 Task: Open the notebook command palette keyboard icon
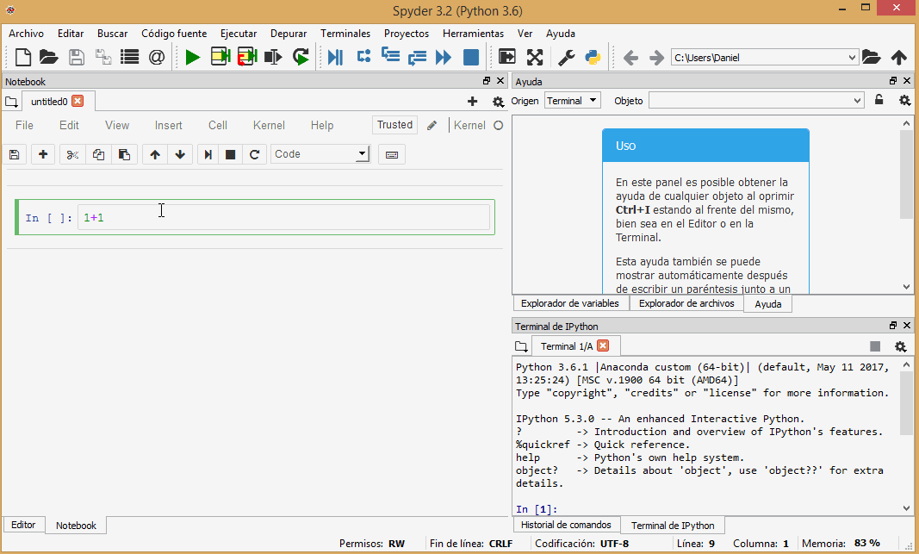click(392, 154)
